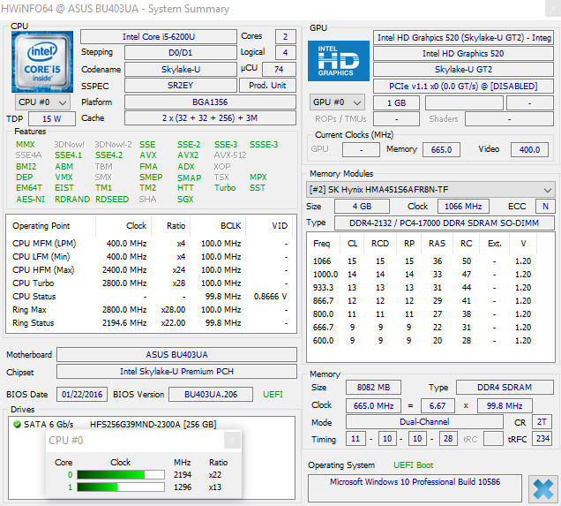Click the green check icon beside SATA 6 Gb/s

click(x=17, y=425)
